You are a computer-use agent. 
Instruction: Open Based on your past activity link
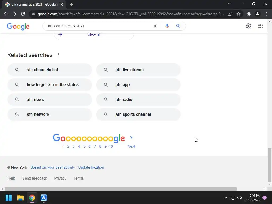pyautogui.click(x=53, y=167)
